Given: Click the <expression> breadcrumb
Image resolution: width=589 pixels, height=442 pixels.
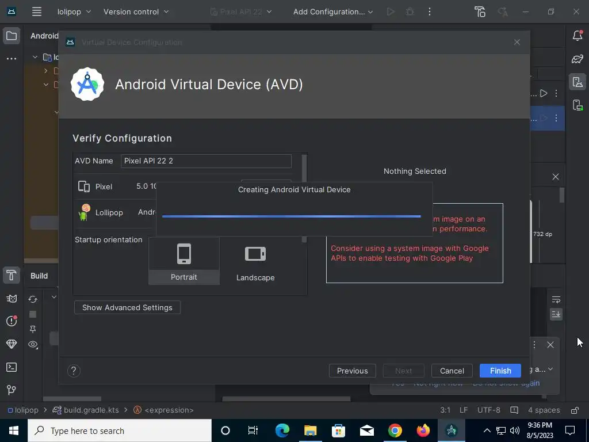Looking at the screenshot, I should pos(164,410).
